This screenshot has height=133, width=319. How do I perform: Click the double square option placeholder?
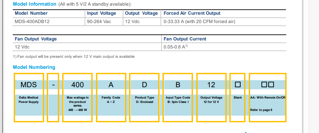(268, 85)
